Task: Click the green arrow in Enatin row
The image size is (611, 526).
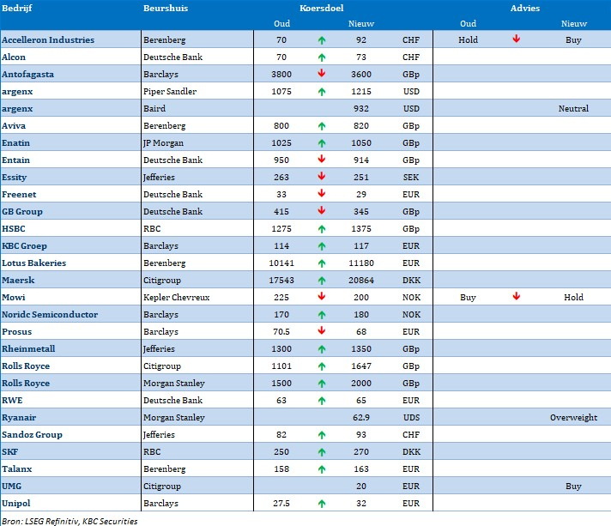Action: pyautogui.click(x=322, y=143)
